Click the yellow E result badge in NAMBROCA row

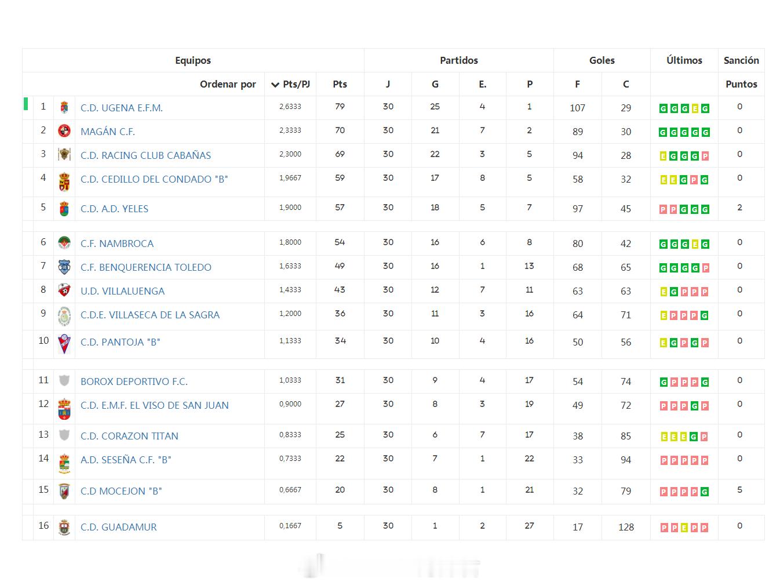[x=695, y=244]
